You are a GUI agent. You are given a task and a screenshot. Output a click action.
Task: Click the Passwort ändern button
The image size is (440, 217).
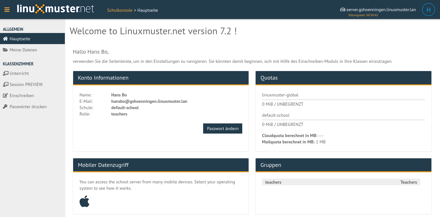tap(223, 128)
